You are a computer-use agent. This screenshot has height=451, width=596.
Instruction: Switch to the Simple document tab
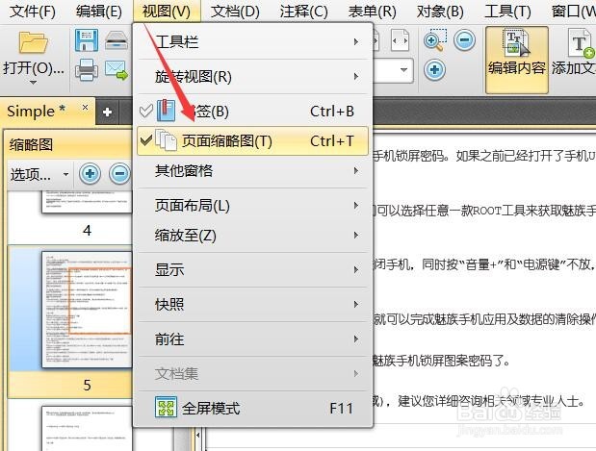pos(37,111)
